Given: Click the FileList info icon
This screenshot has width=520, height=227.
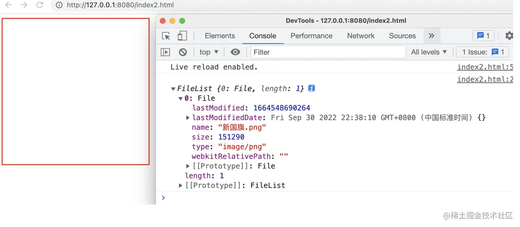Looking at the screenshot, I should pyautogui.click(x=311, y=88).
